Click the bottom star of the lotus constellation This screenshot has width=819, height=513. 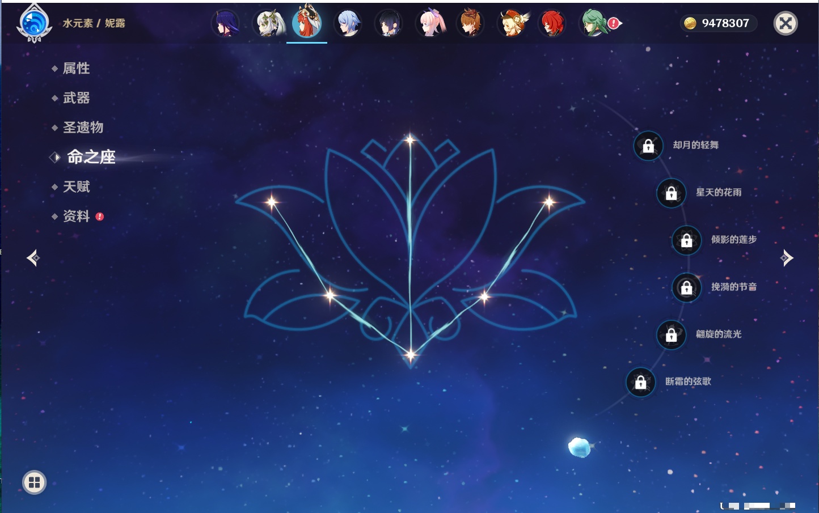[x=411, y=355]
